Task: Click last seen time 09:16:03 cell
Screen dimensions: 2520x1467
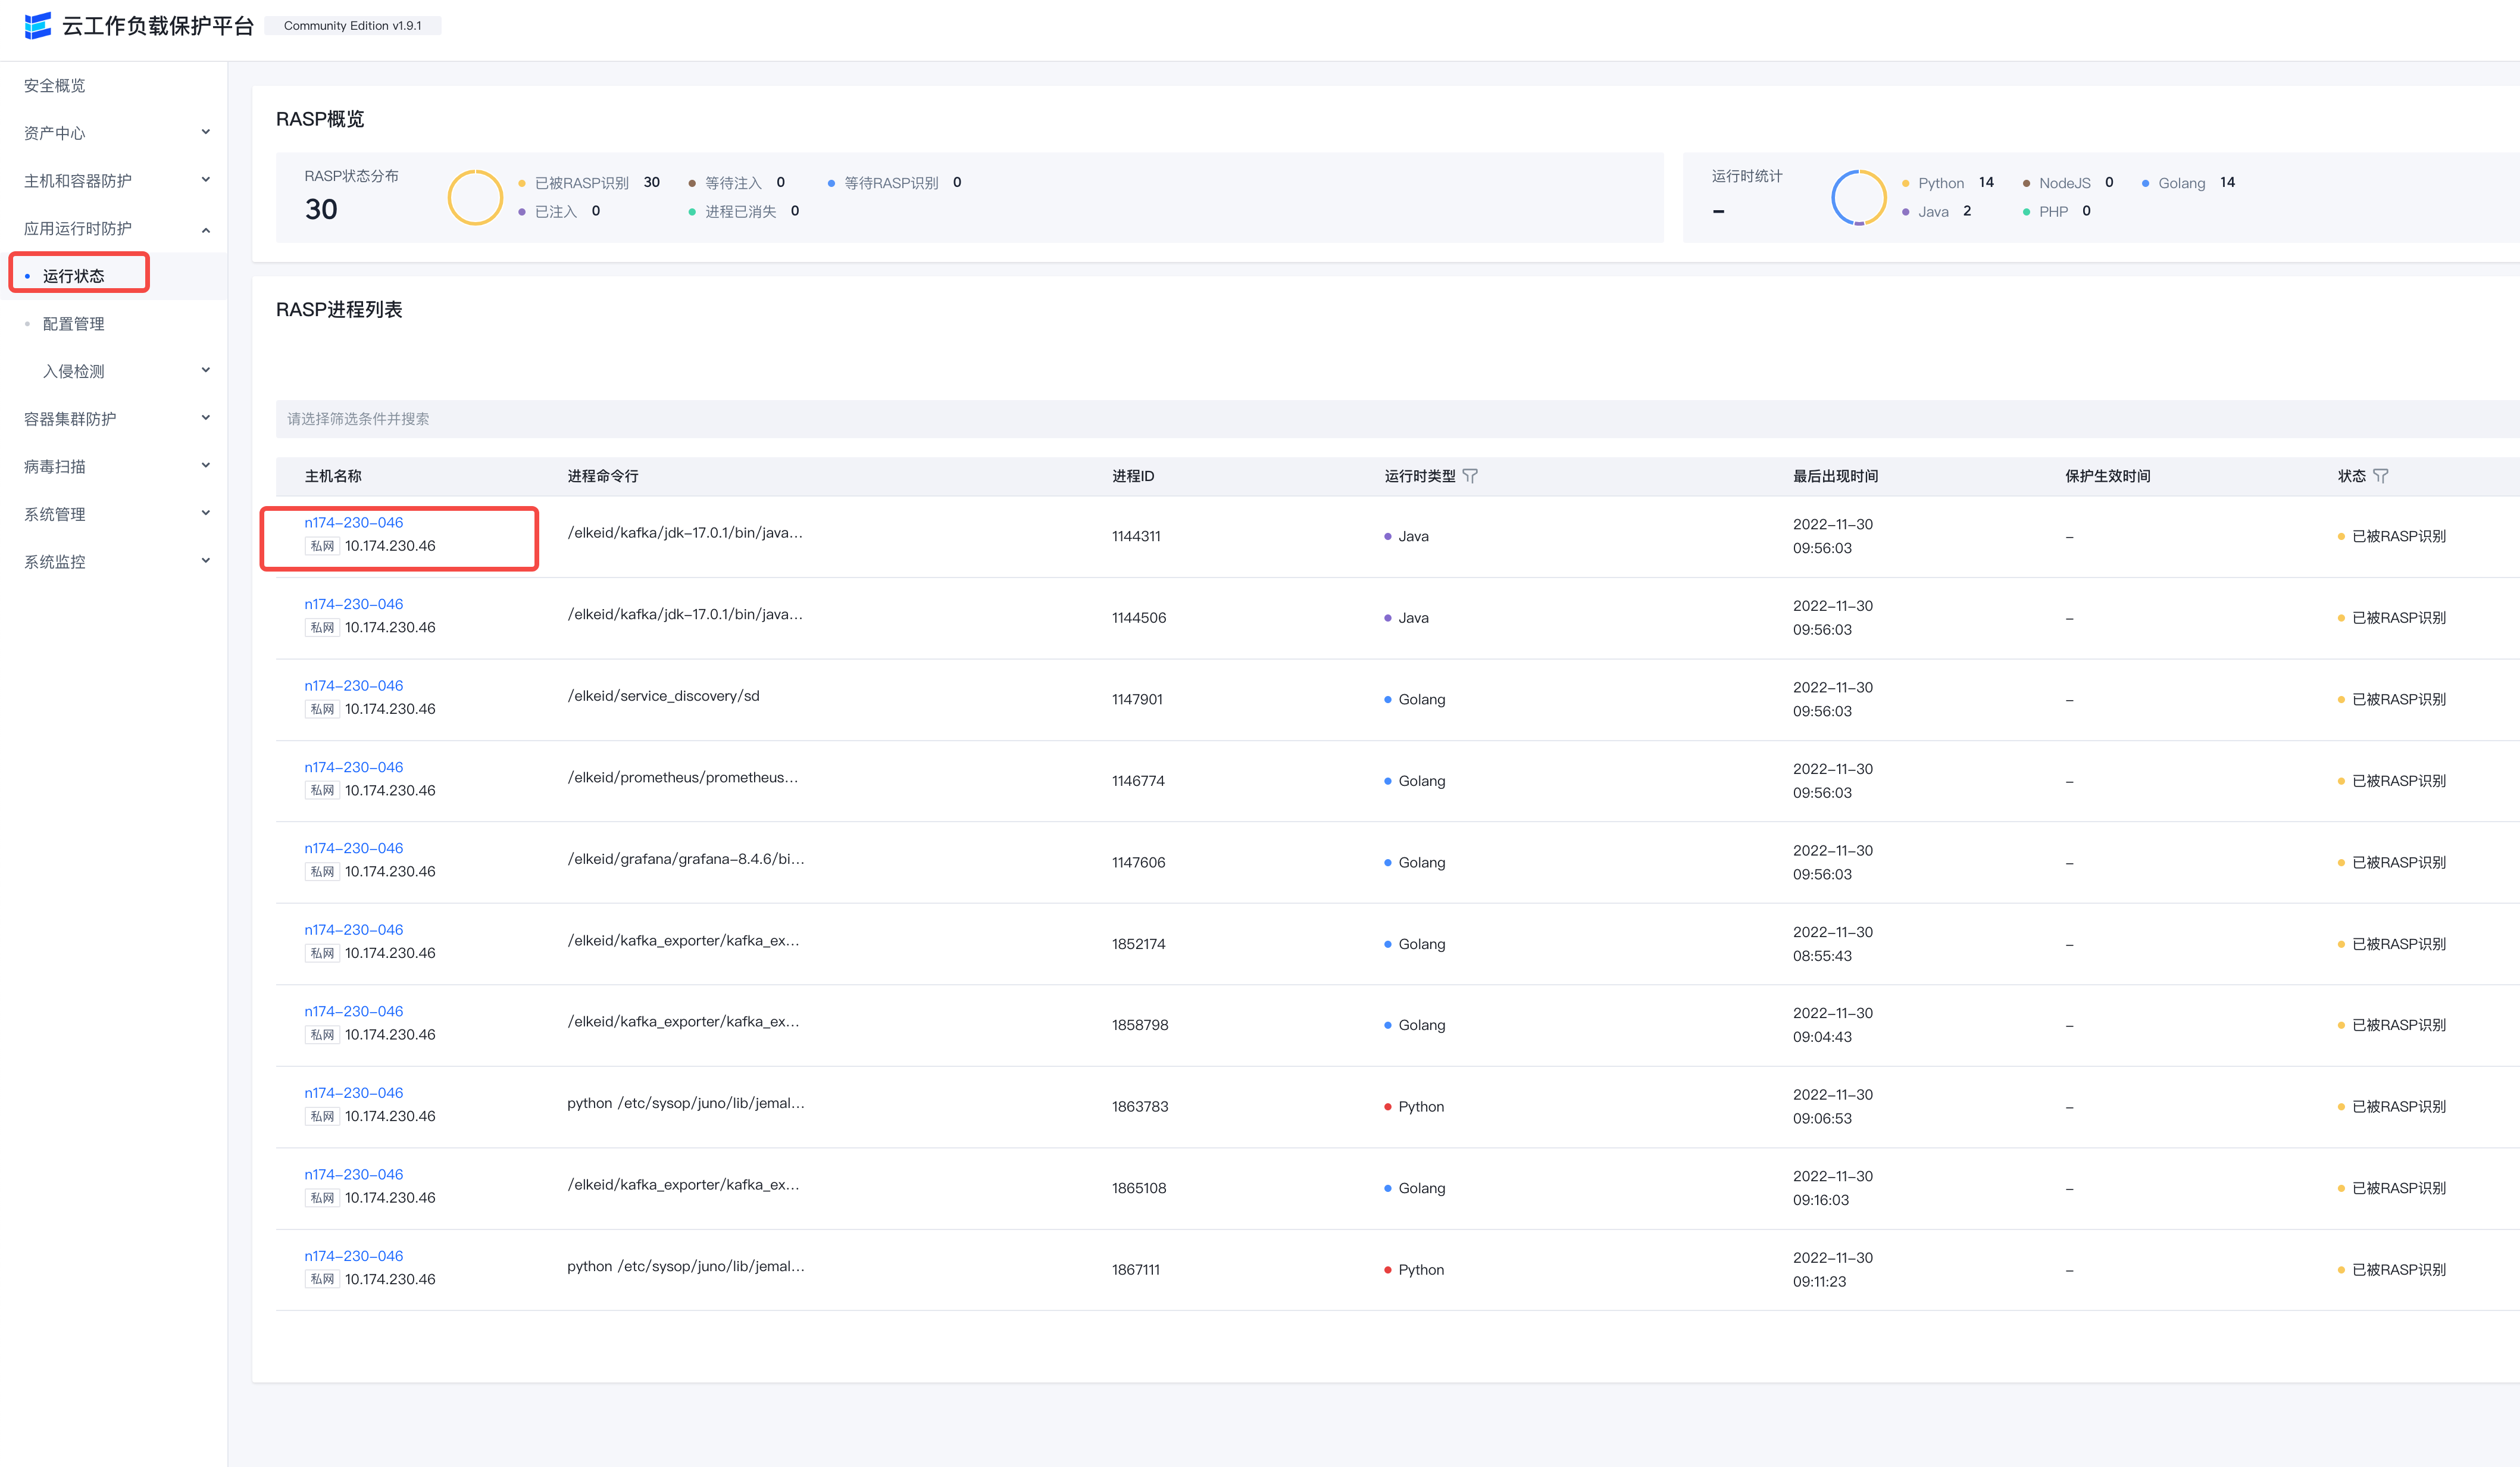Action: [x=1821, y=1200]
